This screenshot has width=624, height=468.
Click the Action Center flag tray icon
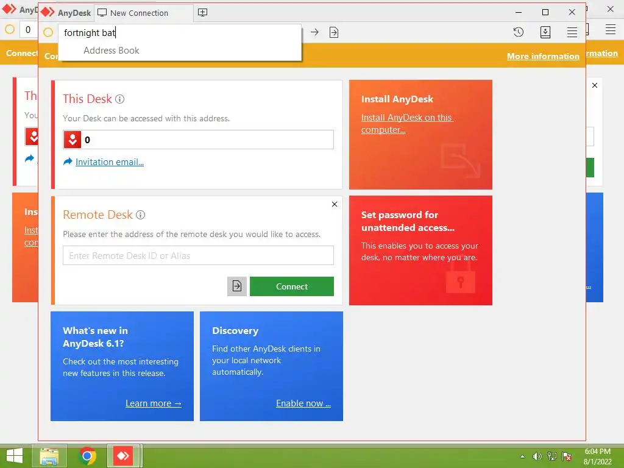click(567, 456)
